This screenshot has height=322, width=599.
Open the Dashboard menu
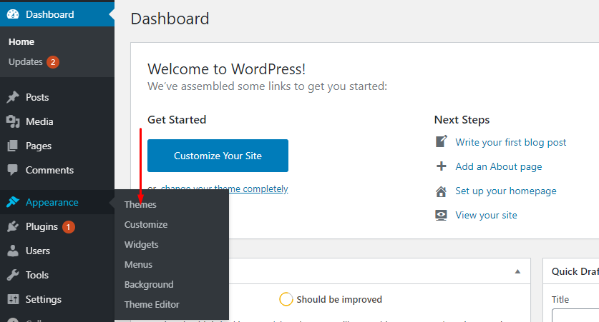(x=57, y=14)
